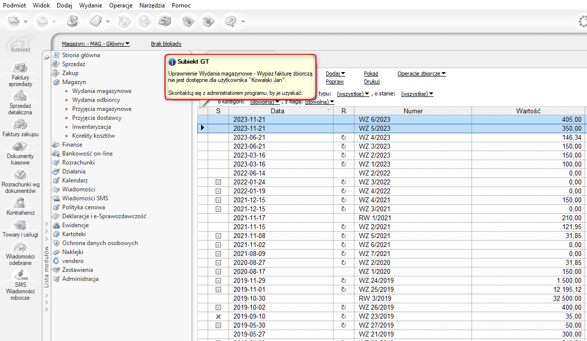Open Sprzedaż detaliczna sidebar icon
The image size is (587, 341).
tap(20, 95)
